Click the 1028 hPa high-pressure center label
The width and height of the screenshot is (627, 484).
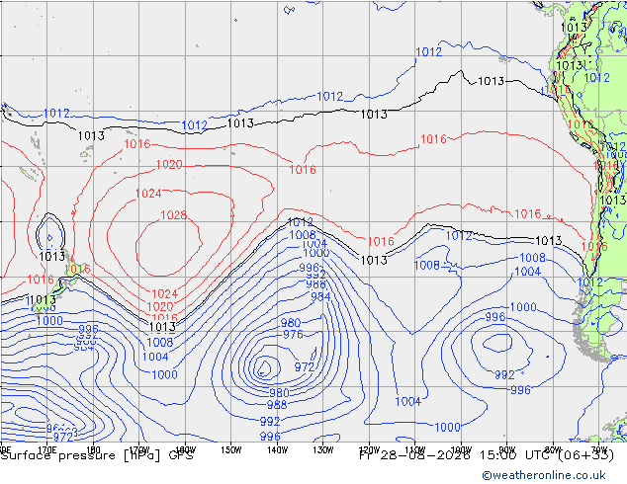pyautogui.click(x=173, y=215)
